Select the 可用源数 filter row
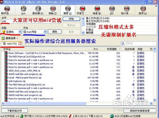The width and height of the screenshot is (159, 118). pyautogui.click(x=91, y=24)
